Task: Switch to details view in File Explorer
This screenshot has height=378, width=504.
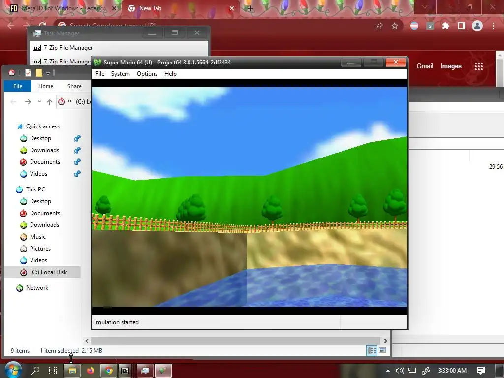Action: coord(372,350)
